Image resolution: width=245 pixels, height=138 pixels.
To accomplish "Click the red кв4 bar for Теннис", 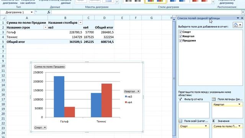I will [106, 100].
